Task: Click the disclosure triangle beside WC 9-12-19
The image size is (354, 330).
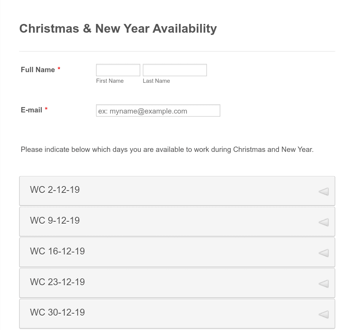Action: [x=323, y=223]
